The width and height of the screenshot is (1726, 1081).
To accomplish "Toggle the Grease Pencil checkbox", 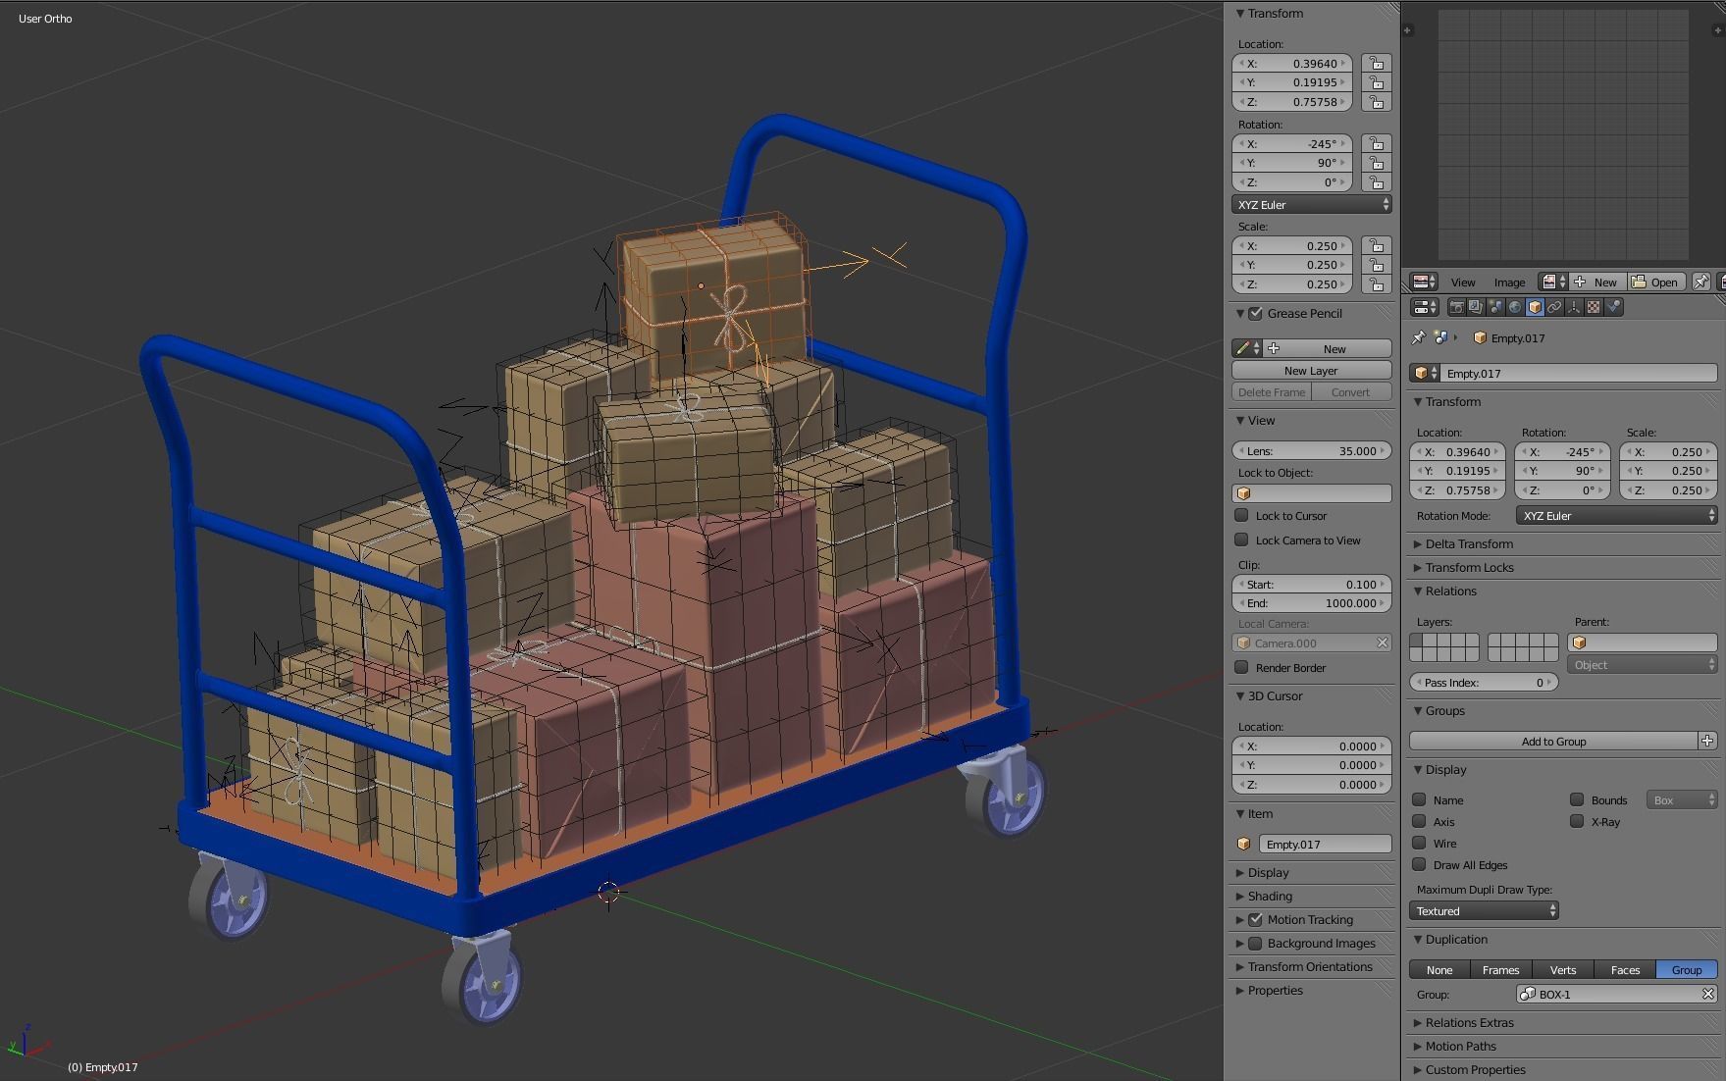I will (x=1255, y=314).
